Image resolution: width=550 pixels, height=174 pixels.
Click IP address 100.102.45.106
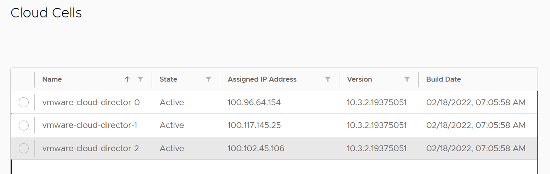(x=256, y=148)
